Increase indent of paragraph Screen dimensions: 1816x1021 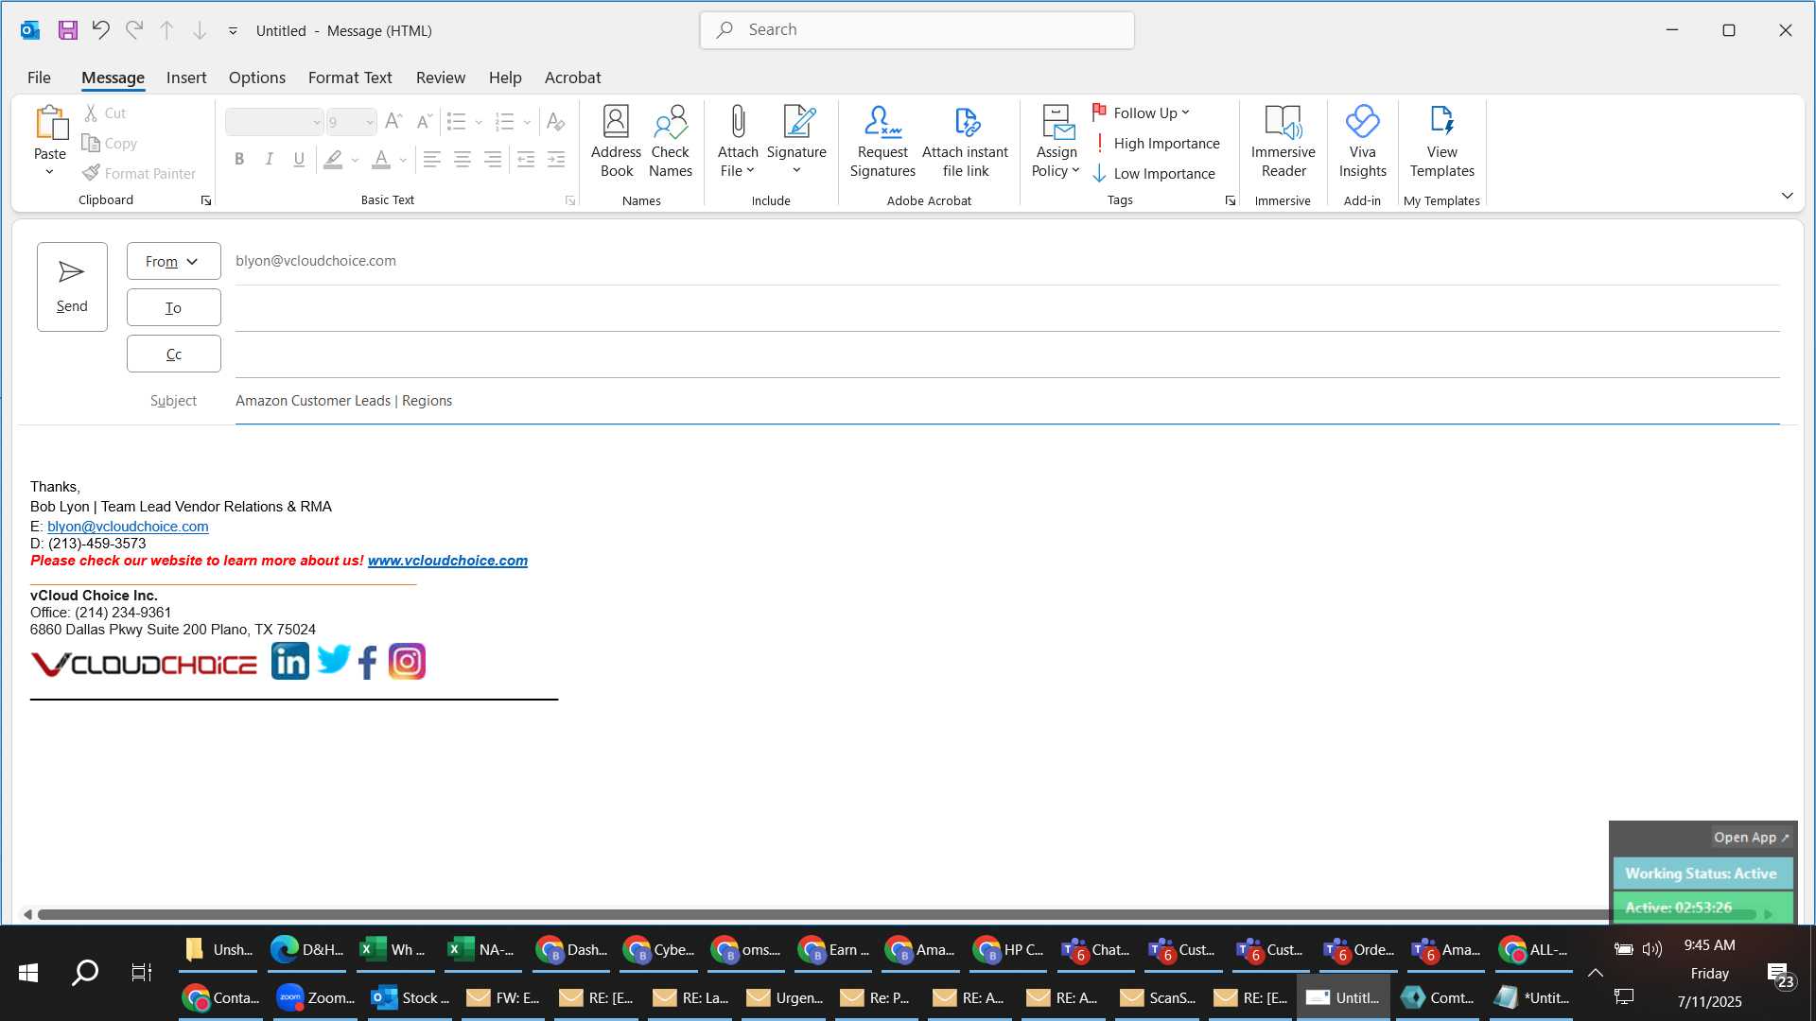click(x=556, y=160)
